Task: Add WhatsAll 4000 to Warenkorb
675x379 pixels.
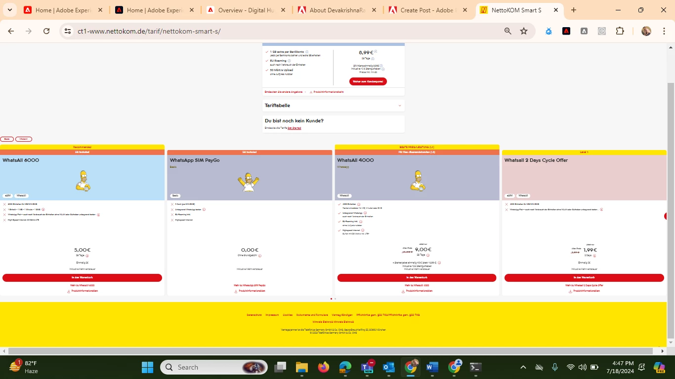Action: click(417, 278)
